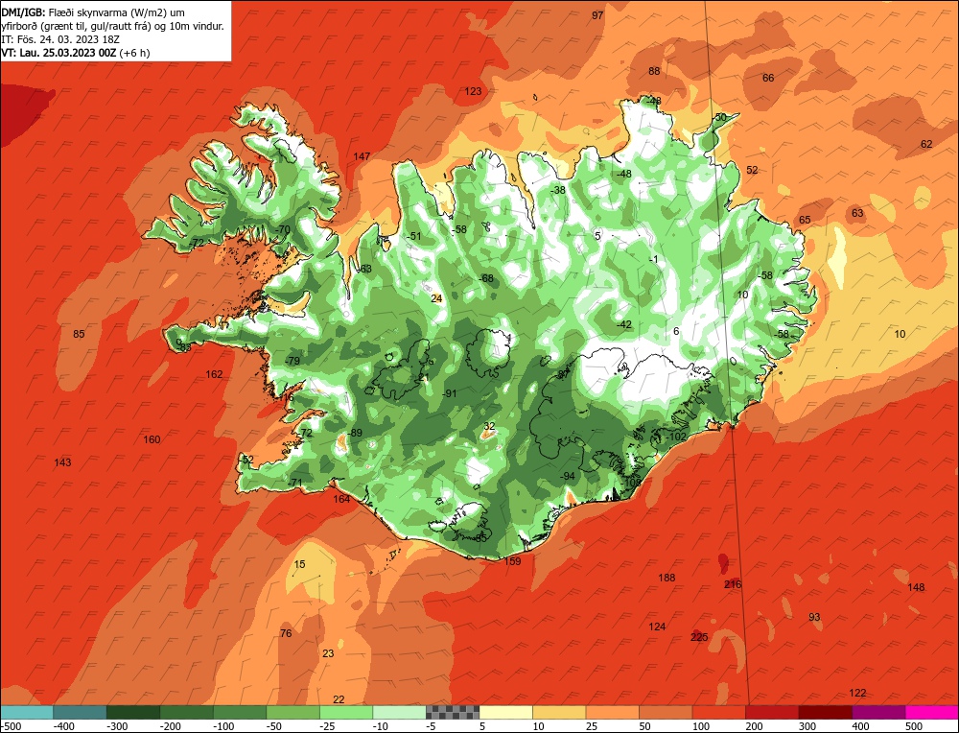Click the map value 143

pyautogui.click(x=62, y=461)
